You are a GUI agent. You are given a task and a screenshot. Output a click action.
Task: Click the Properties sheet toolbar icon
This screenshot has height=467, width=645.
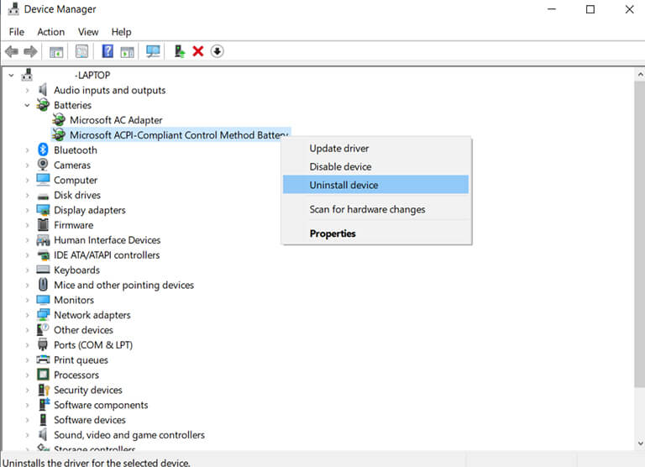pos(81,51)
